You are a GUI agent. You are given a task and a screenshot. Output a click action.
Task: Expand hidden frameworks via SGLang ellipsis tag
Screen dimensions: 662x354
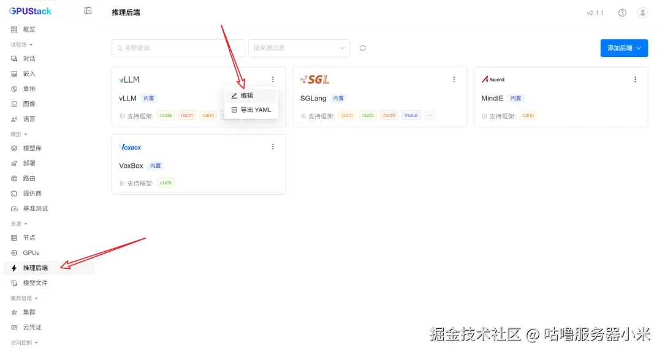click(x=429, y=115)
